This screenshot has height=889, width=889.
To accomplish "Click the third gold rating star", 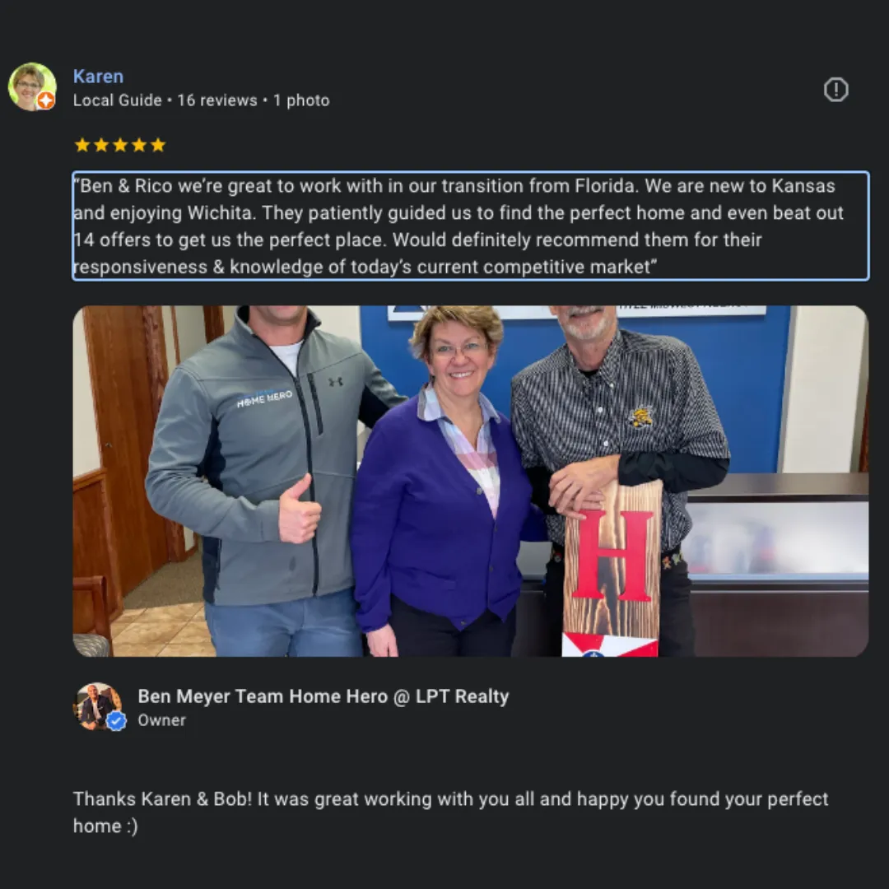I will pos(120,145).
